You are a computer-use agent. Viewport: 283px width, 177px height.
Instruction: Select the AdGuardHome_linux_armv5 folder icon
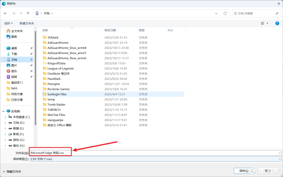coord(45,53)
